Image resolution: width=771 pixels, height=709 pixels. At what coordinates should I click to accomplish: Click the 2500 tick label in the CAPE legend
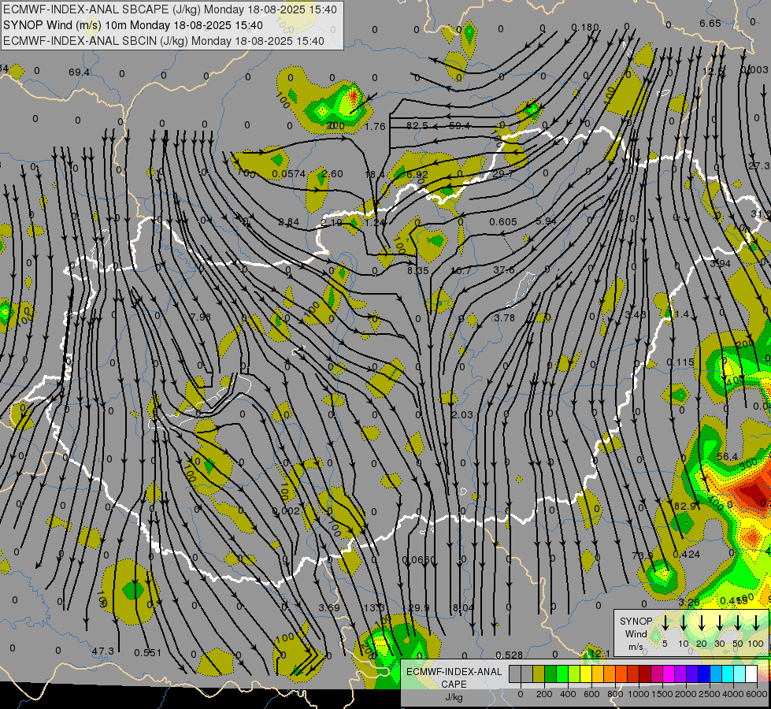coord(710,694)
